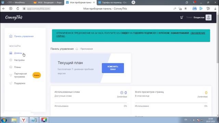Image resolution: width=219 pixels, height=123 pixels.
Task: Click the info icon next to used words count
Action: 122,93
